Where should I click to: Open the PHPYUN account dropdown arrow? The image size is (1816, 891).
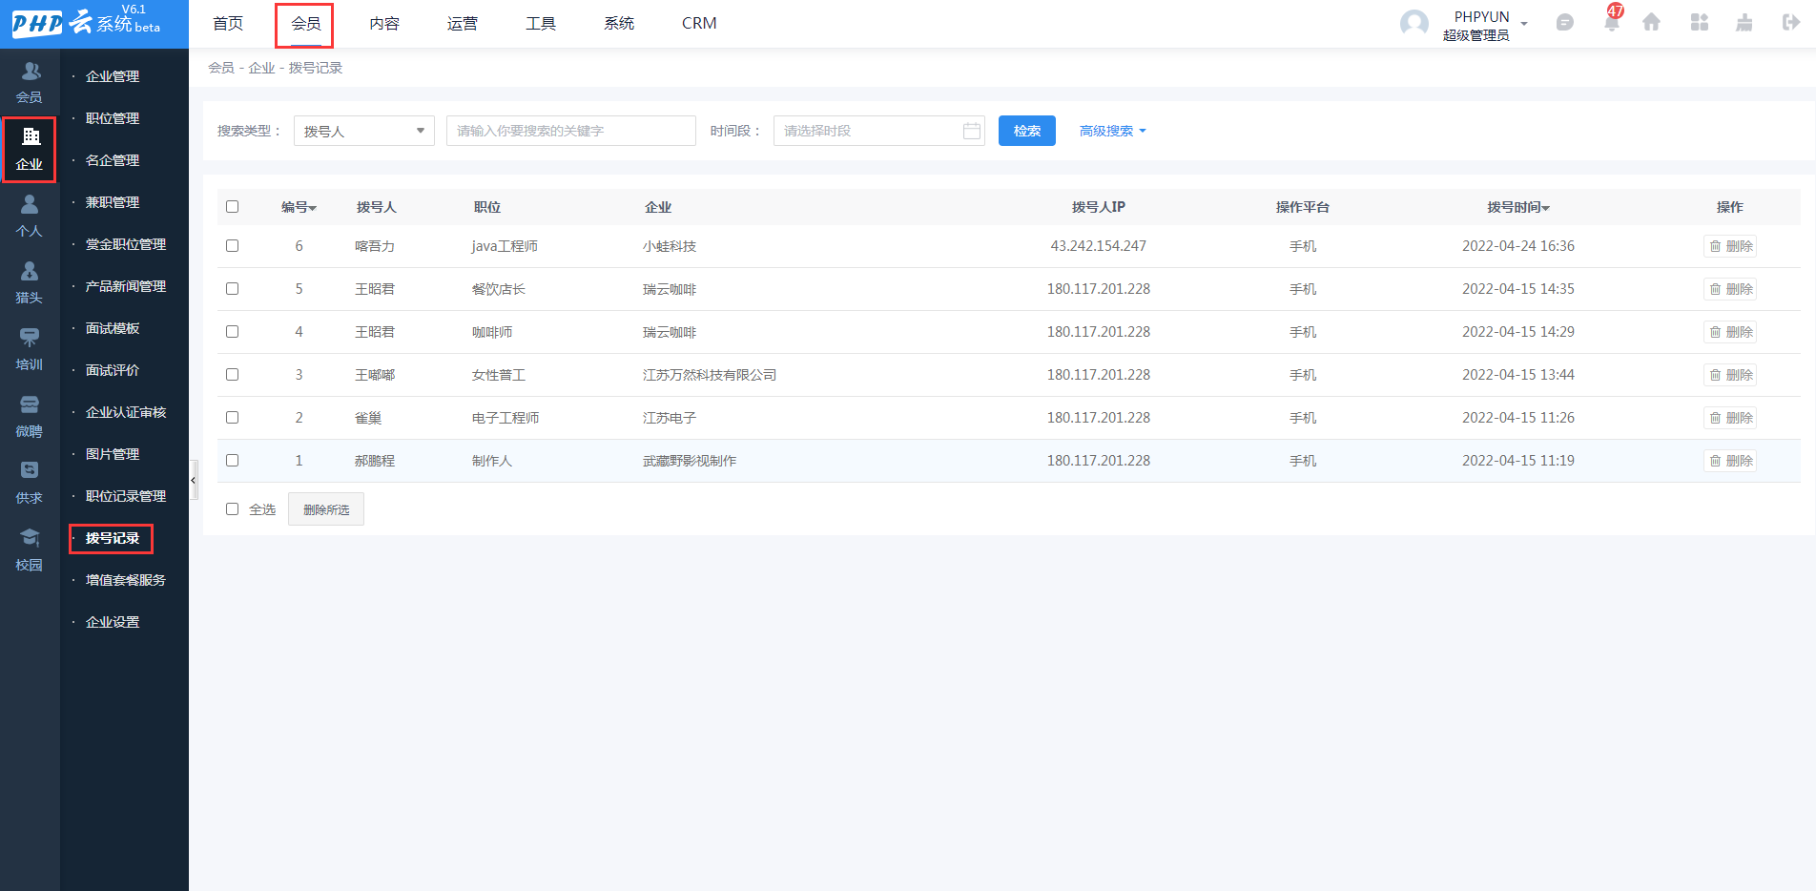click(1524, 24)
